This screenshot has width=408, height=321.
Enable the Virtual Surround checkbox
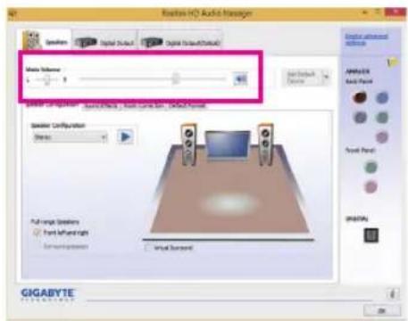click(x=147, y=248)
